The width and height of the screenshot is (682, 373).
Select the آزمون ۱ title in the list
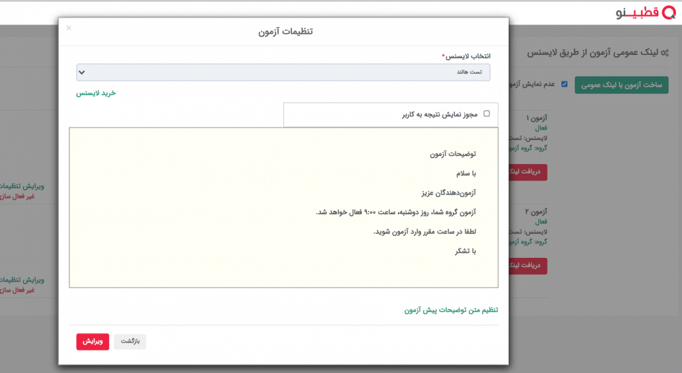point(536,118)
